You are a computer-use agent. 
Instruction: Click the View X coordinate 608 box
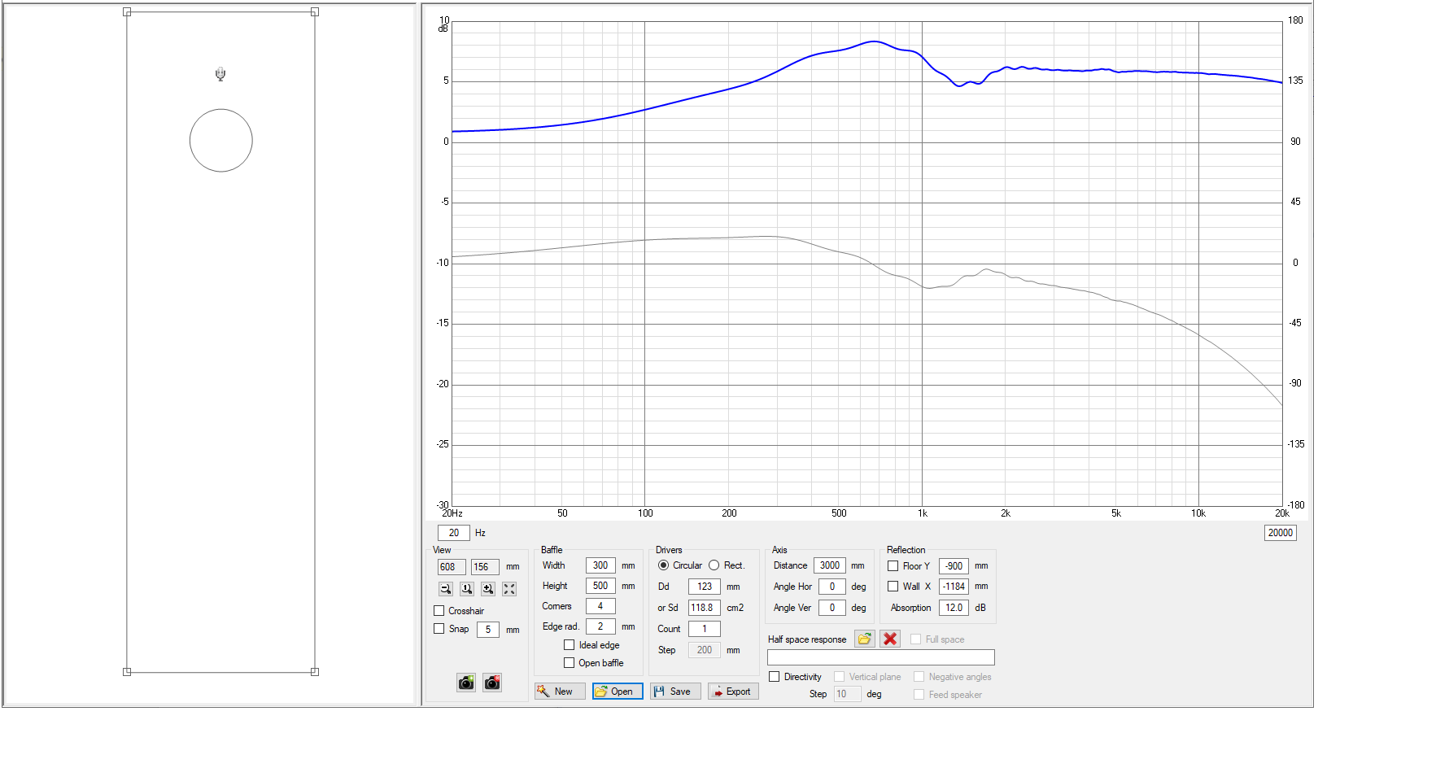pos(452,567)
